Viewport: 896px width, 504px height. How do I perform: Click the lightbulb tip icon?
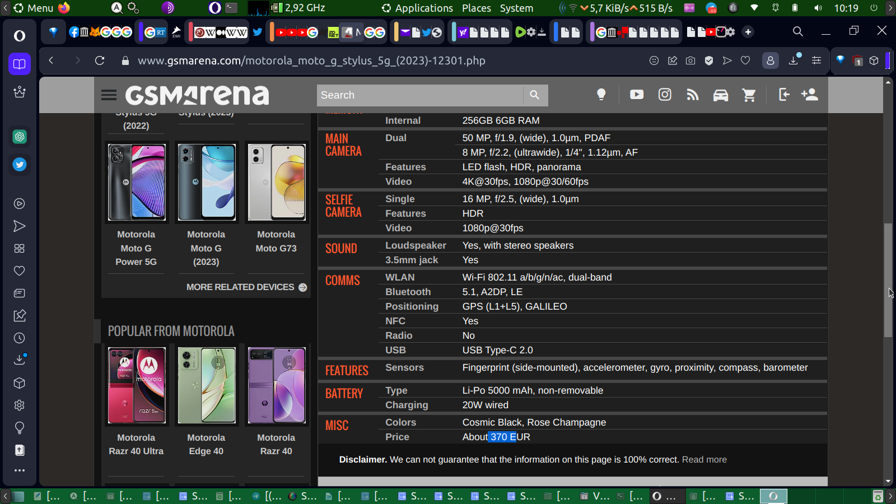click(601, 95)
